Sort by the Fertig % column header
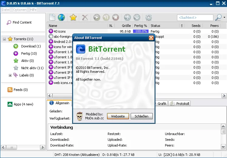 pyautogui.click(x=141, y=26)
